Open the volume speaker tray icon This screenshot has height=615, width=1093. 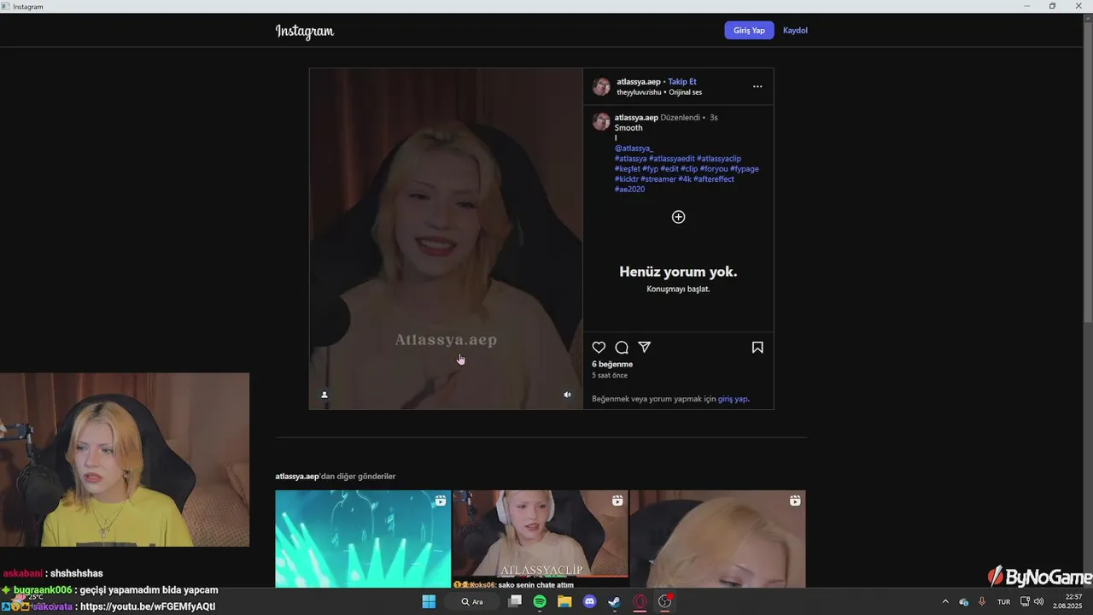pos(1039,602)
